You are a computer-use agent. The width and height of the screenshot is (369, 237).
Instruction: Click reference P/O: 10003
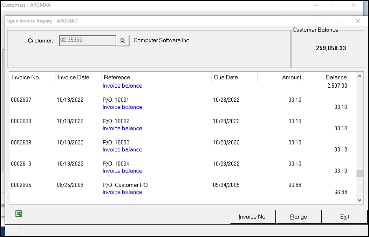tap(116, 143)
